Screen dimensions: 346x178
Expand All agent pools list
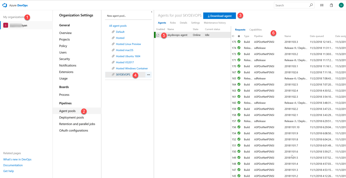[118, 26]
